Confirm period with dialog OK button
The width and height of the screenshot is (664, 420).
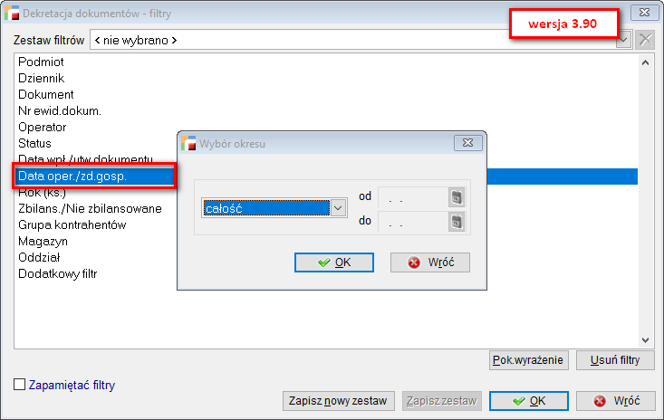coord(334,262)
